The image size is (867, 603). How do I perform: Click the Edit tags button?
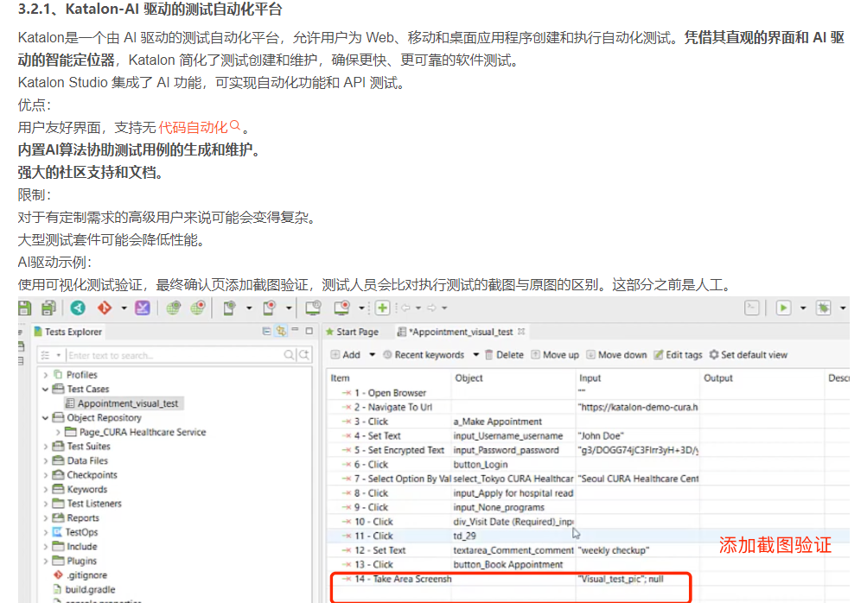pos(678,355)
